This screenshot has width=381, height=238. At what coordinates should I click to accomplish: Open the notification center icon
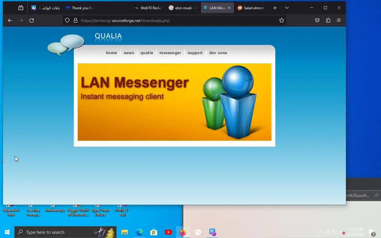tap(372, 232)
